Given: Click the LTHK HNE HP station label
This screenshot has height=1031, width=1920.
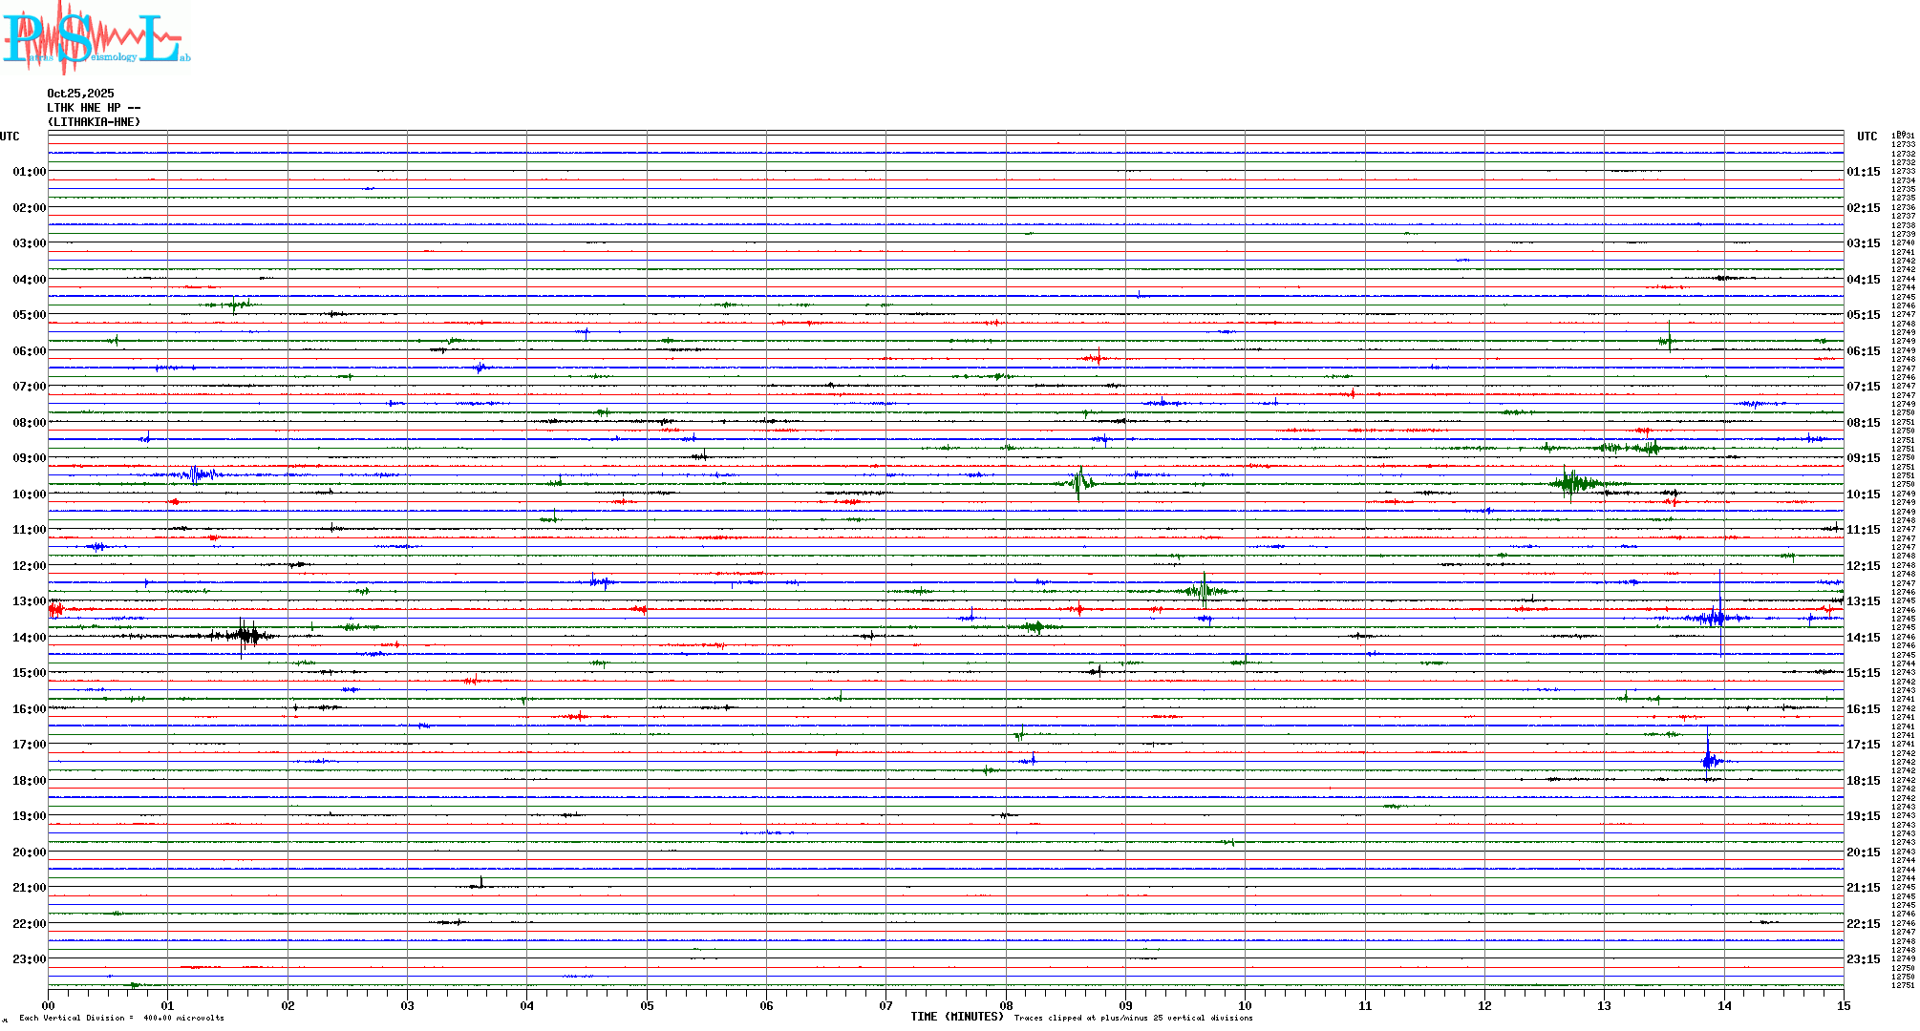Looking at the screenshot, I should 94,108.
